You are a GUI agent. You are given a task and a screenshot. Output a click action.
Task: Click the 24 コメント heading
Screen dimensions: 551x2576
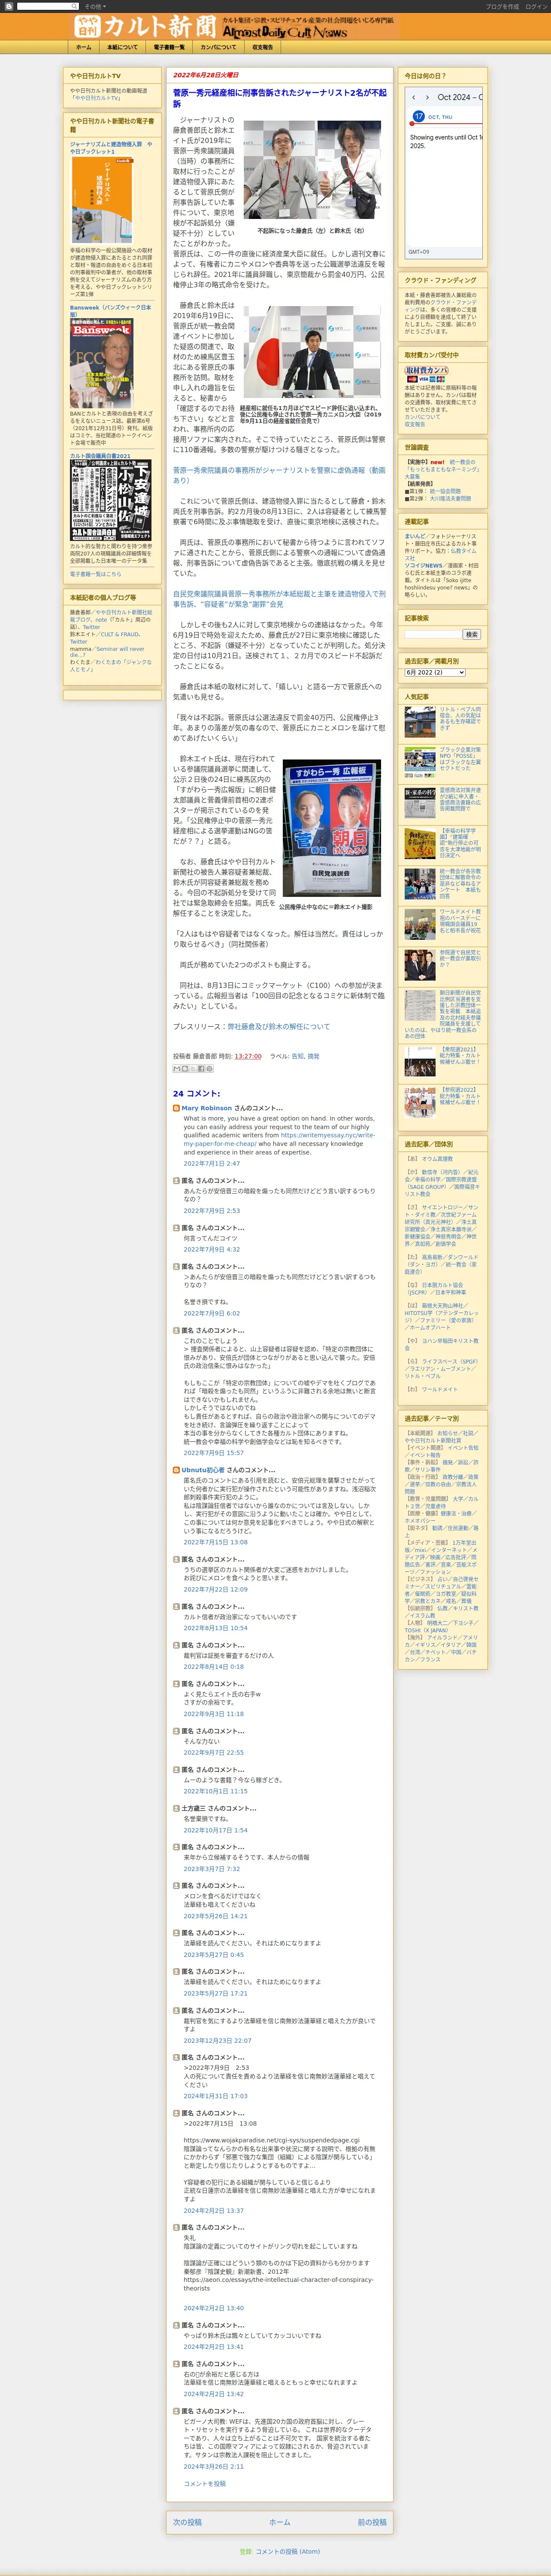click(197, 1093)
